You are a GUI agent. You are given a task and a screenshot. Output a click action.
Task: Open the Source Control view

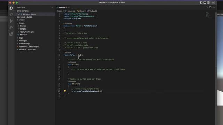11,21
